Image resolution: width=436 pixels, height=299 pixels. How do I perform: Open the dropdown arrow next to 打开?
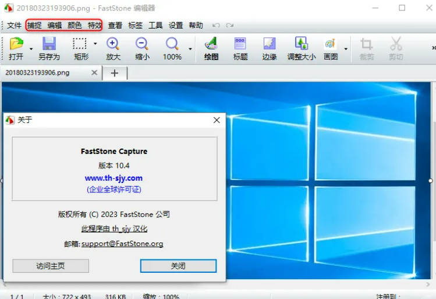[x=31, y=49]
